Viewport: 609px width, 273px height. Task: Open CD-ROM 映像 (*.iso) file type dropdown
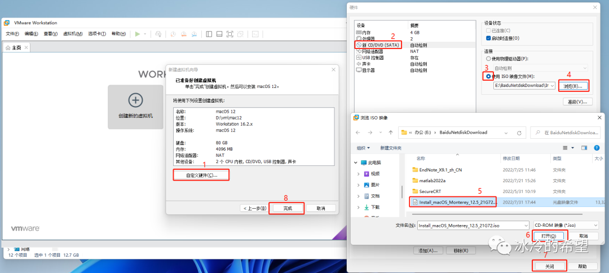566,225
